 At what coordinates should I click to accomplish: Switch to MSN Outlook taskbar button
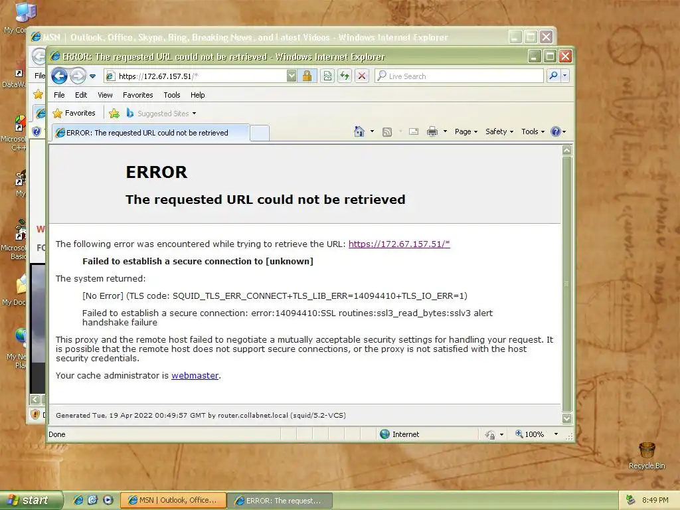tap(173, 500)
